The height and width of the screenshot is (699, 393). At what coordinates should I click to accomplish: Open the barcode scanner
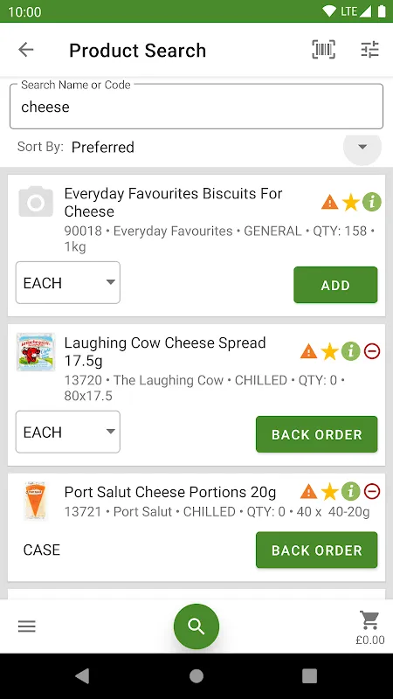click(323, 50)
